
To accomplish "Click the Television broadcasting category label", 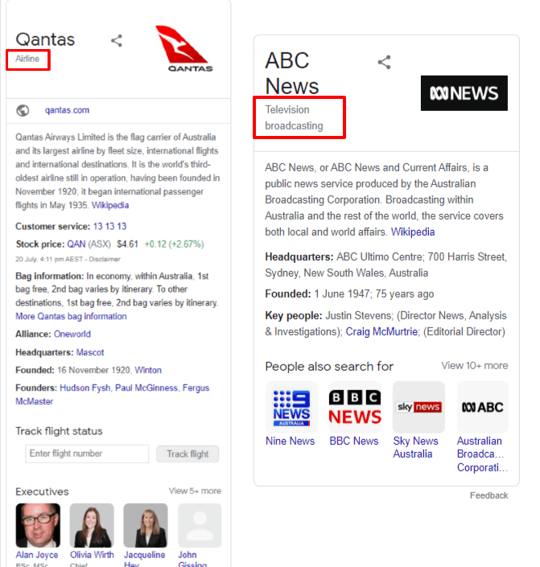I will (294, 117).
